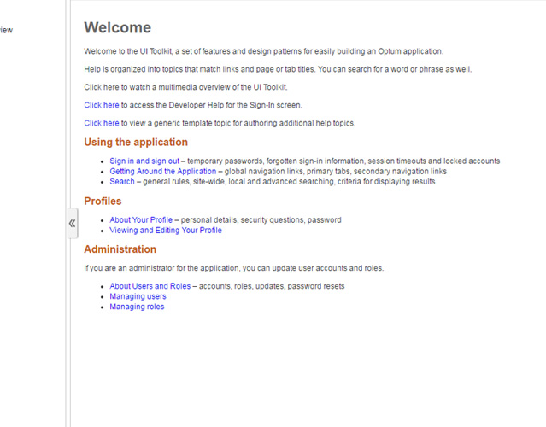
Task: Click the Administration section heading
Action: click(120, 249)
